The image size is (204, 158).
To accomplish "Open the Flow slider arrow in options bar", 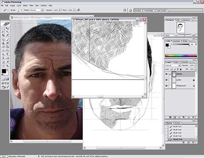I will [x=74, y=10].
